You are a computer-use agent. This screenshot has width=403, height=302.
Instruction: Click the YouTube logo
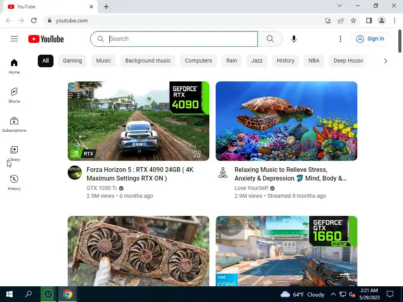coord(46,39)
